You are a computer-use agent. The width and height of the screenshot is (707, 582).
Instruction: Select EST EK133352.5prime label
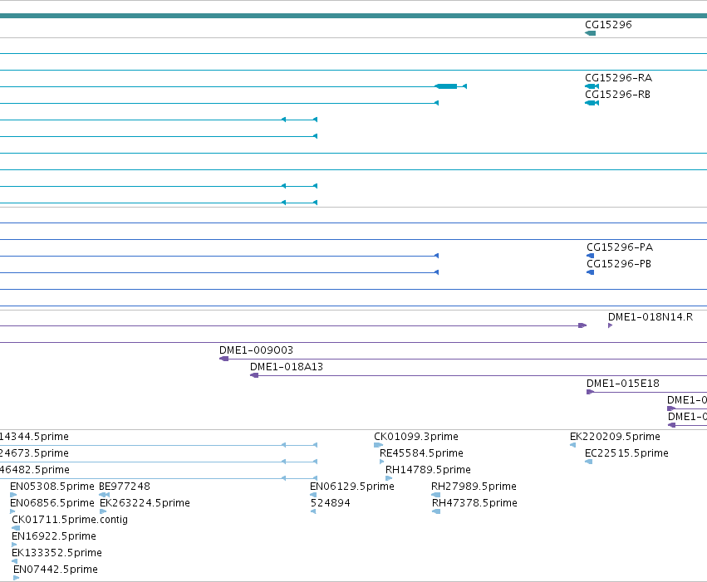tap(56, 554)
